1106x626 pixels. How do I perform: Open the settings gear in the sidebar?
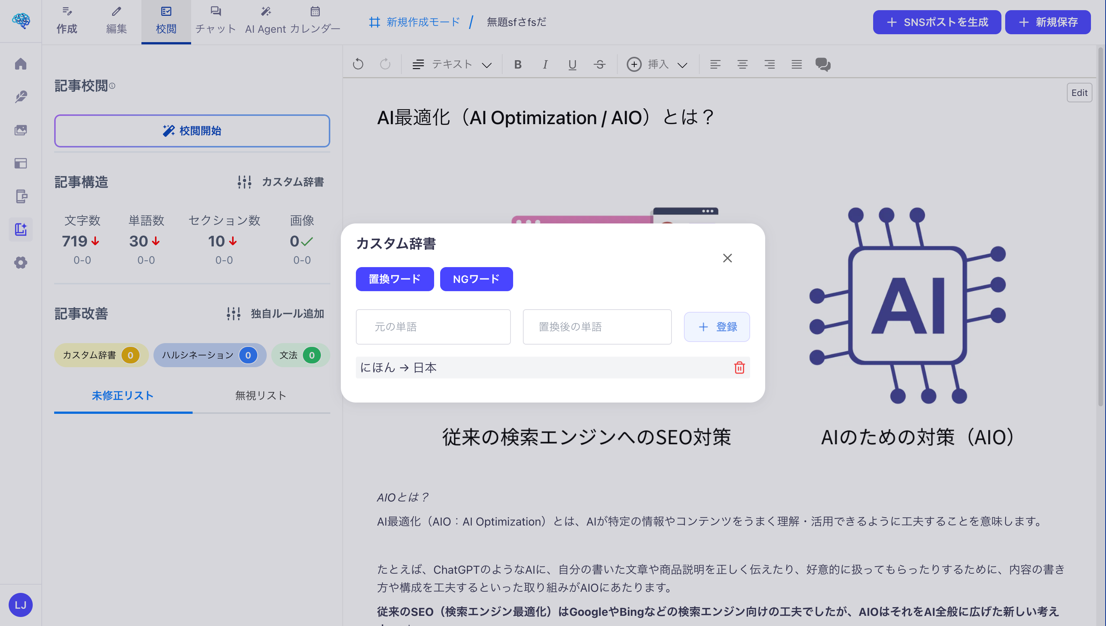tap(20, 263)
